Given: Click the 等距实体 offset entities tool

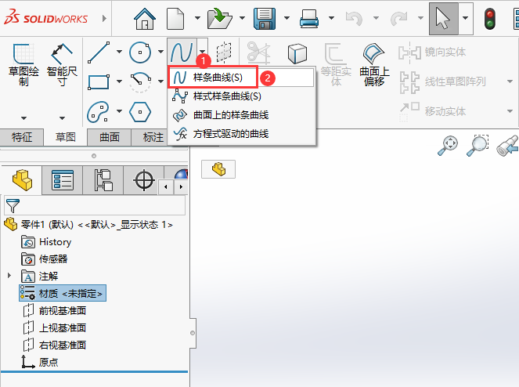Looking at the screenshot, I should coord(336,64).
